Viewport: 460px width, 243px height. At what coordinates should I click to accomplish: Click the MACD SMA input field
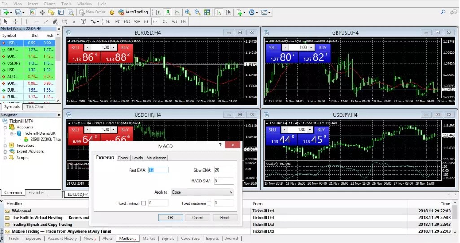click(224, 181)
